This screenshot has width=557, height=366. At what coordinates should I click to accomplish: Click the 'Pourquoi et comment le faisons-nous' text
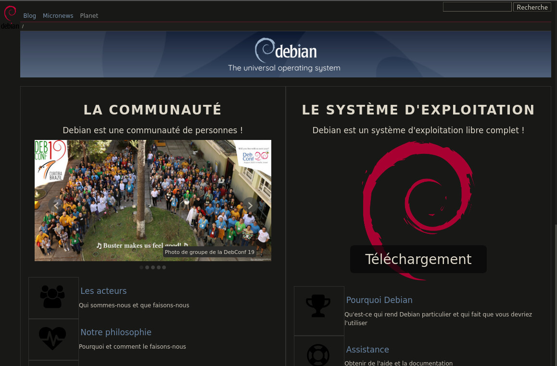(x=132, y=346)
